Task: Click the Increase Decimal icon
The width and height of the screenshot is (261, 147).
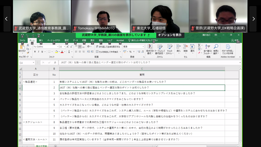Action: click(x=139, y=52)
